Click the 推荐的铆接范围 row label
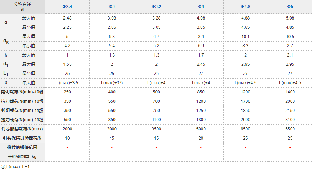 [x=22, y=147]
